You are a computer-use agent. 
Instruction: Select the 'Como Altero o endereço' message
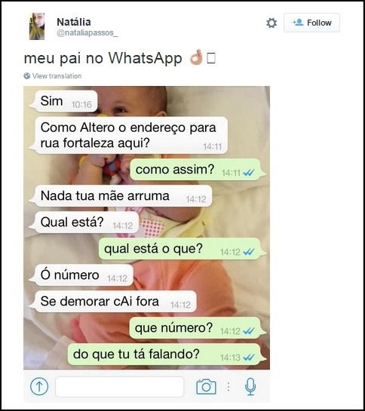pos(130,135)
